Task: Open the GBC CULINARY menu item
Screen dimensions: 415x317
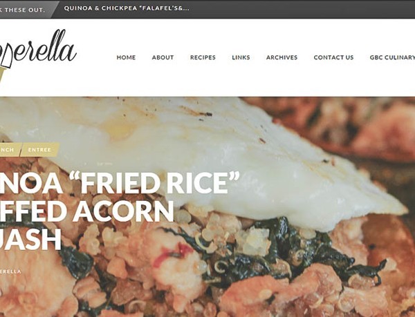Action: [392, 57]
